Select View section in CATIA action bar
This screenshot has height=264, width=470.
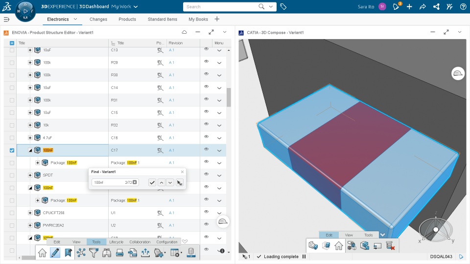[349, 235]
